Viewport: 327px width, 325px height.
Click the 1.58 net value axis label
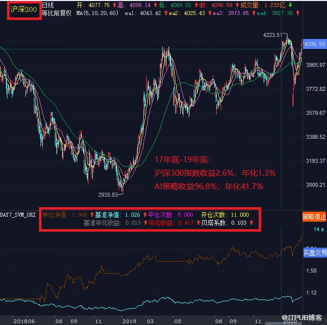(x=311, y=271)
